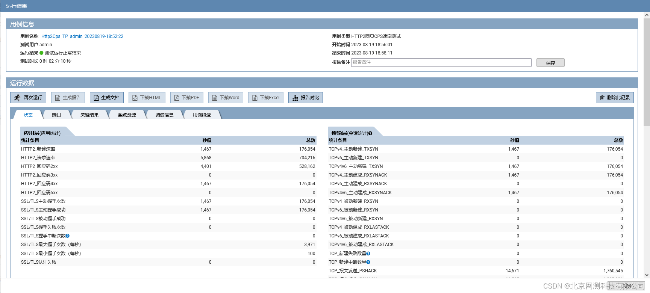
Task: Open the 调试信息 tab
Action: tap(164, 115)
